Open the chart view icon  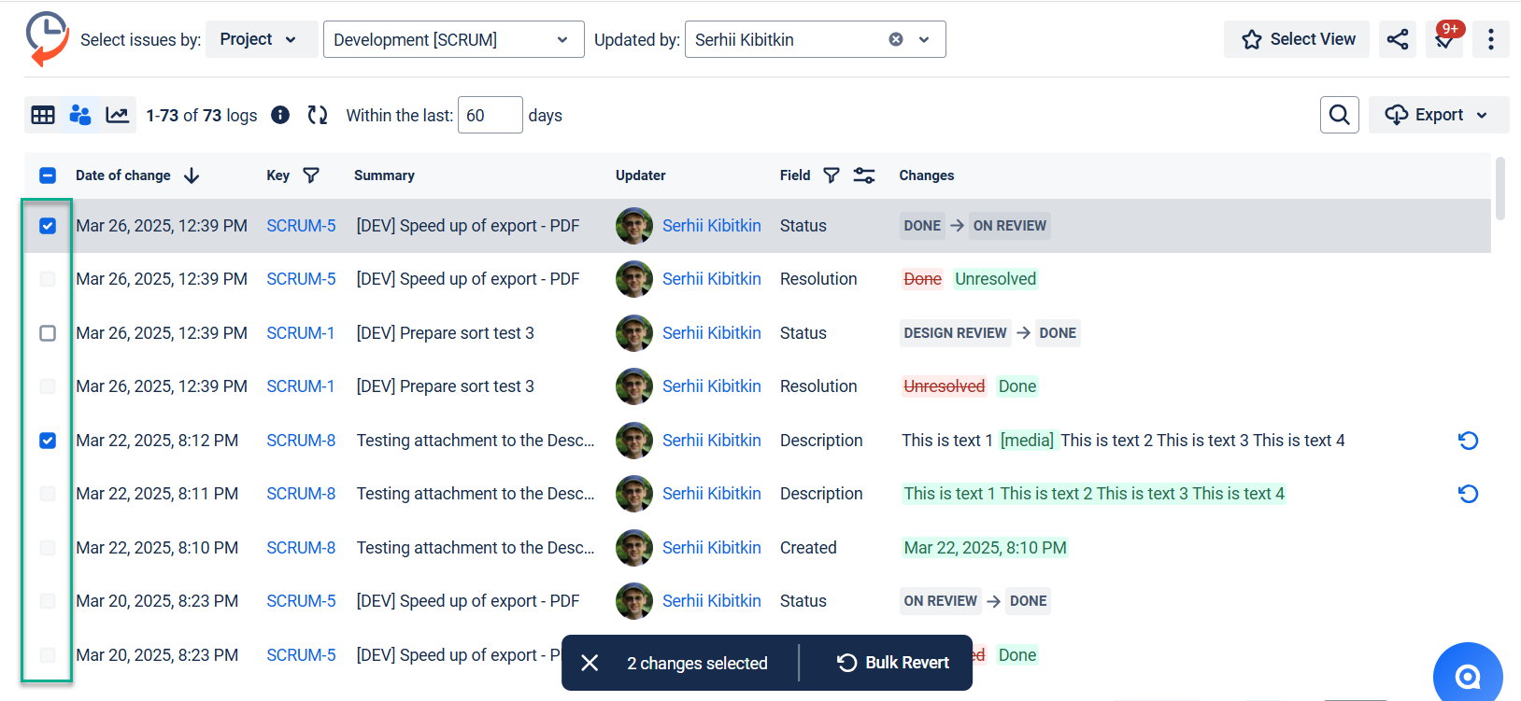coord(118,115)
